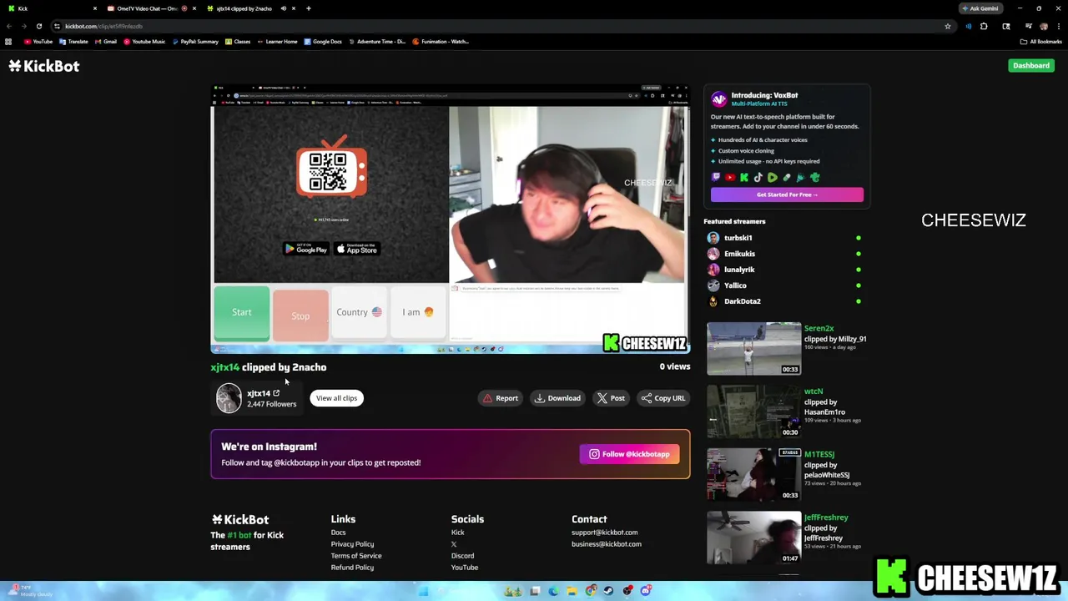
Task: Open Steam from the Windows taskbar
Action: click(x=608, y=591)
